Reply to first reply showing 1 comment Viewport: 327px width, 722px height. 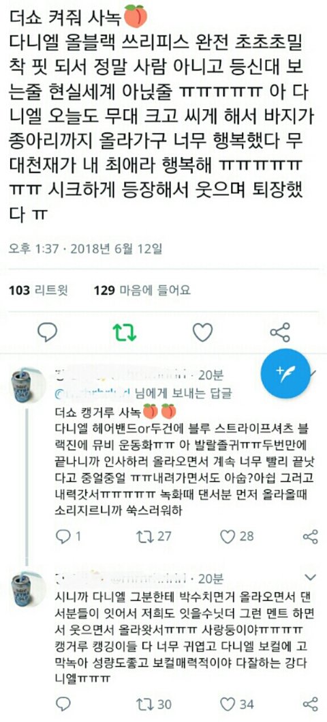(x=68, y=536)
